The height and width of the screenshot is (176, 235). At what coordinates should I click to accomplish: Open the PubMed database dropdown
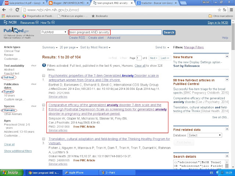pos(54,32)
